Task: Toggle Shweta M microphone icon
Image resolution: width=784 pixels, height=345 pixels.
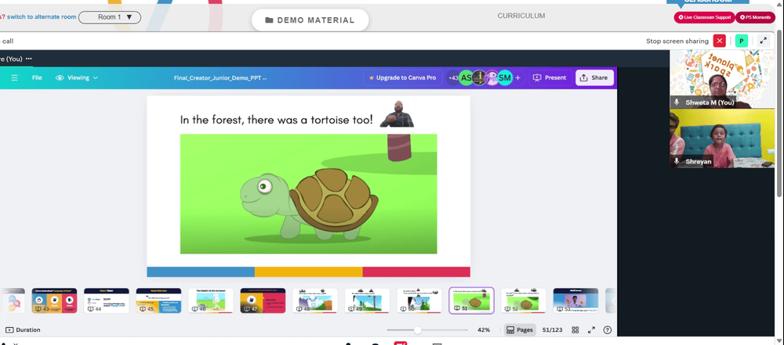Action: (x=677, y=102)
